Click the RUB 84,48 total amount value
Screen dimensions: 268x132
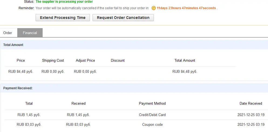pos(185,72)
